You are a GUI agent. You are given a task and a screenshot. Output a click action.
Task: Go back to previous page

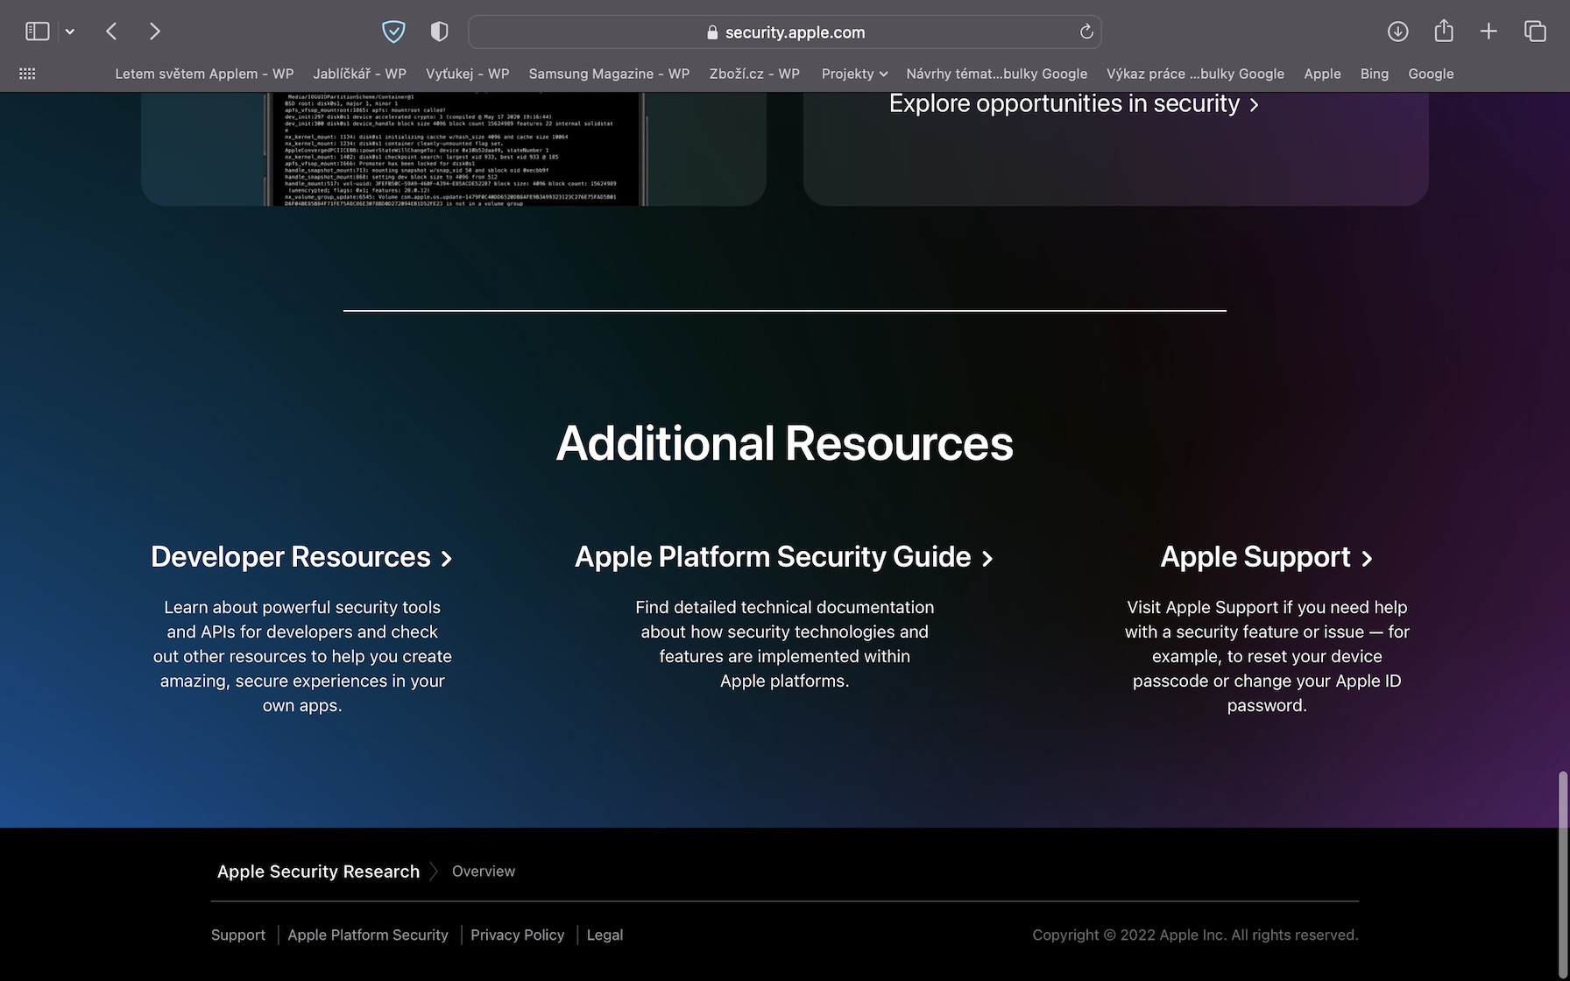coord(111,32)
